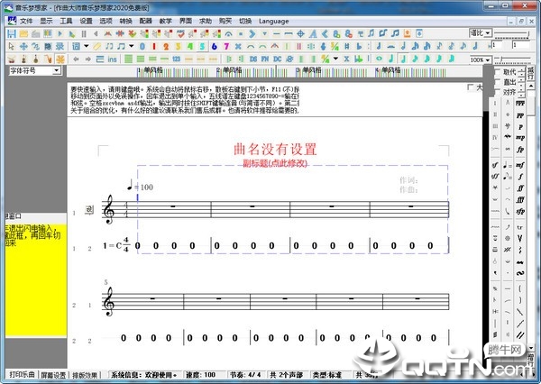
Task: Insert numbered note 5 (cyan)
Action: pos(202,46)
